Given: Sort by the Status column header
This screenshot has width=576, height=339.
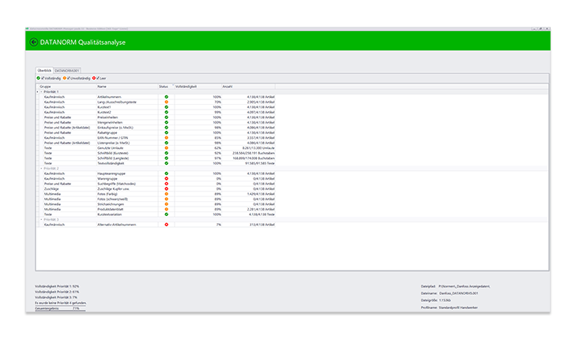Looking at the screenshot, I should click(x=166, y=87).
